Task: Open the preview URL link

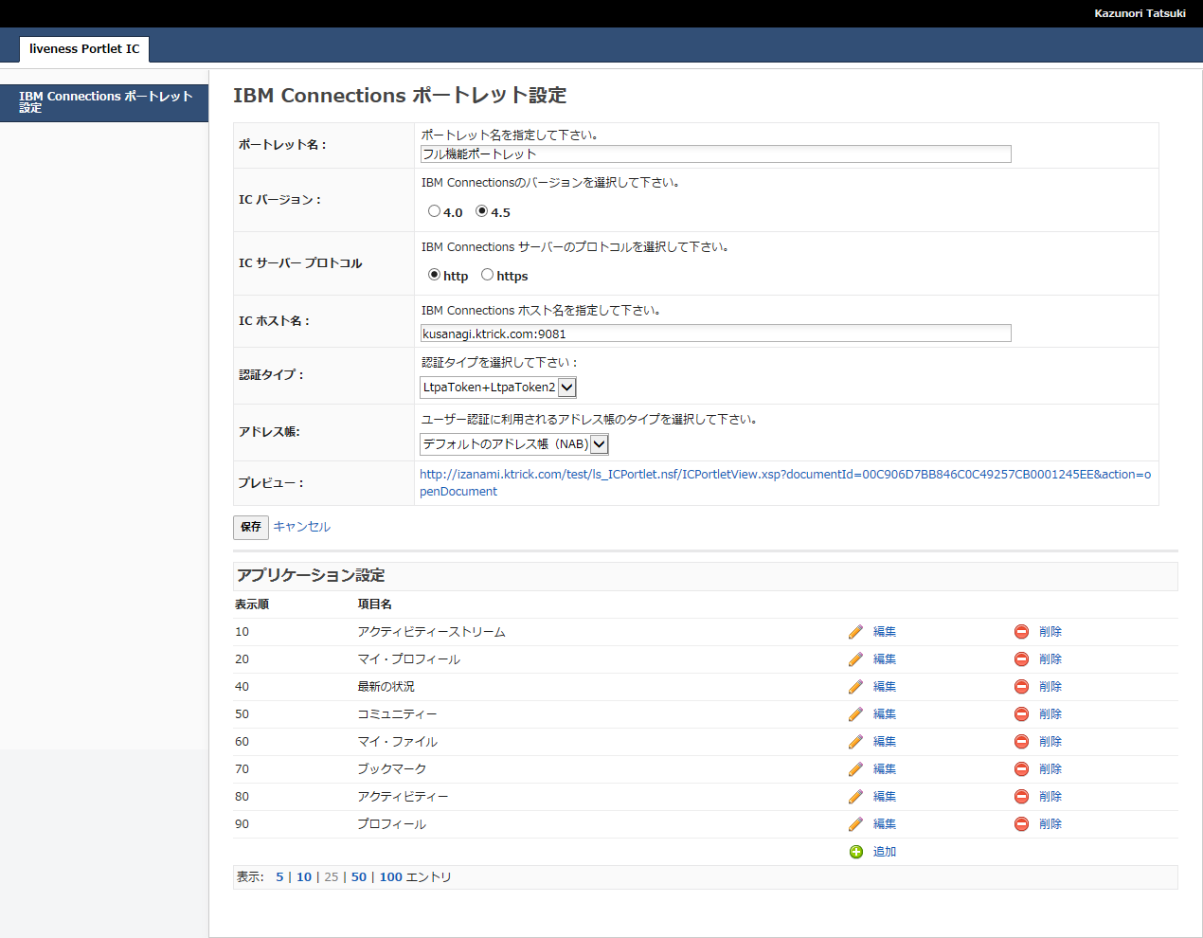Action: click(785, 482)
